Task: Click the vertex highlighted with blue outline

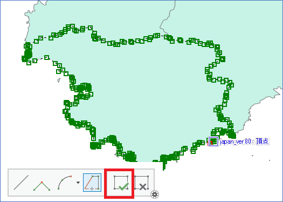Action: coord(213,142)
